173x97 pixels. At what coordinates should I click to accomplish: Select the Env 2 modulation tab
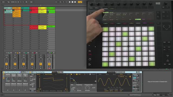(x=107, y=74)
